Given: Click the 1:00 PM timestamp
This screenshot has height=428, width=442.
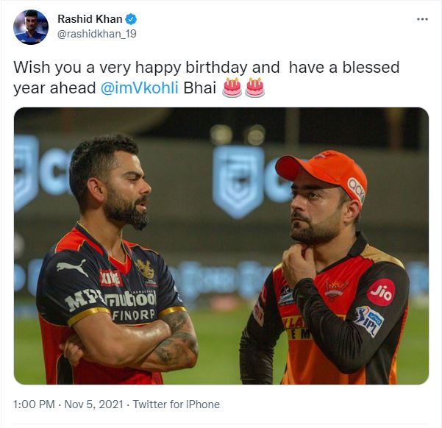Looking at the screenshot, I should [x=34, y=404].
